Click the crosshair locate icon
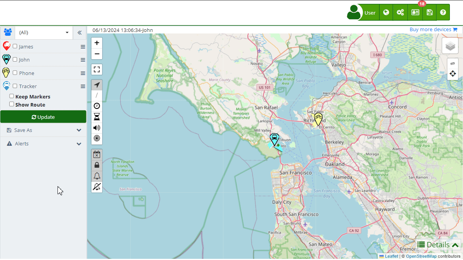Screen dimensions: 463x260 click(453, 73)
